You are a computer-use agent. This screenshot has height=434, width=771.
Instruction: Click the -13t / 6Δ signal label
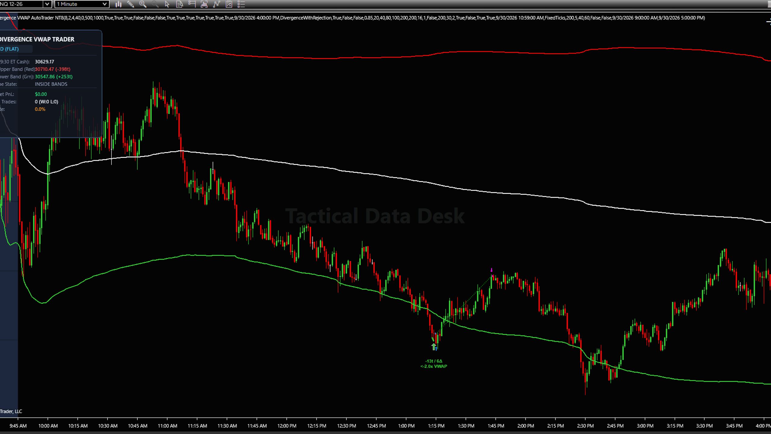[434, 361]
